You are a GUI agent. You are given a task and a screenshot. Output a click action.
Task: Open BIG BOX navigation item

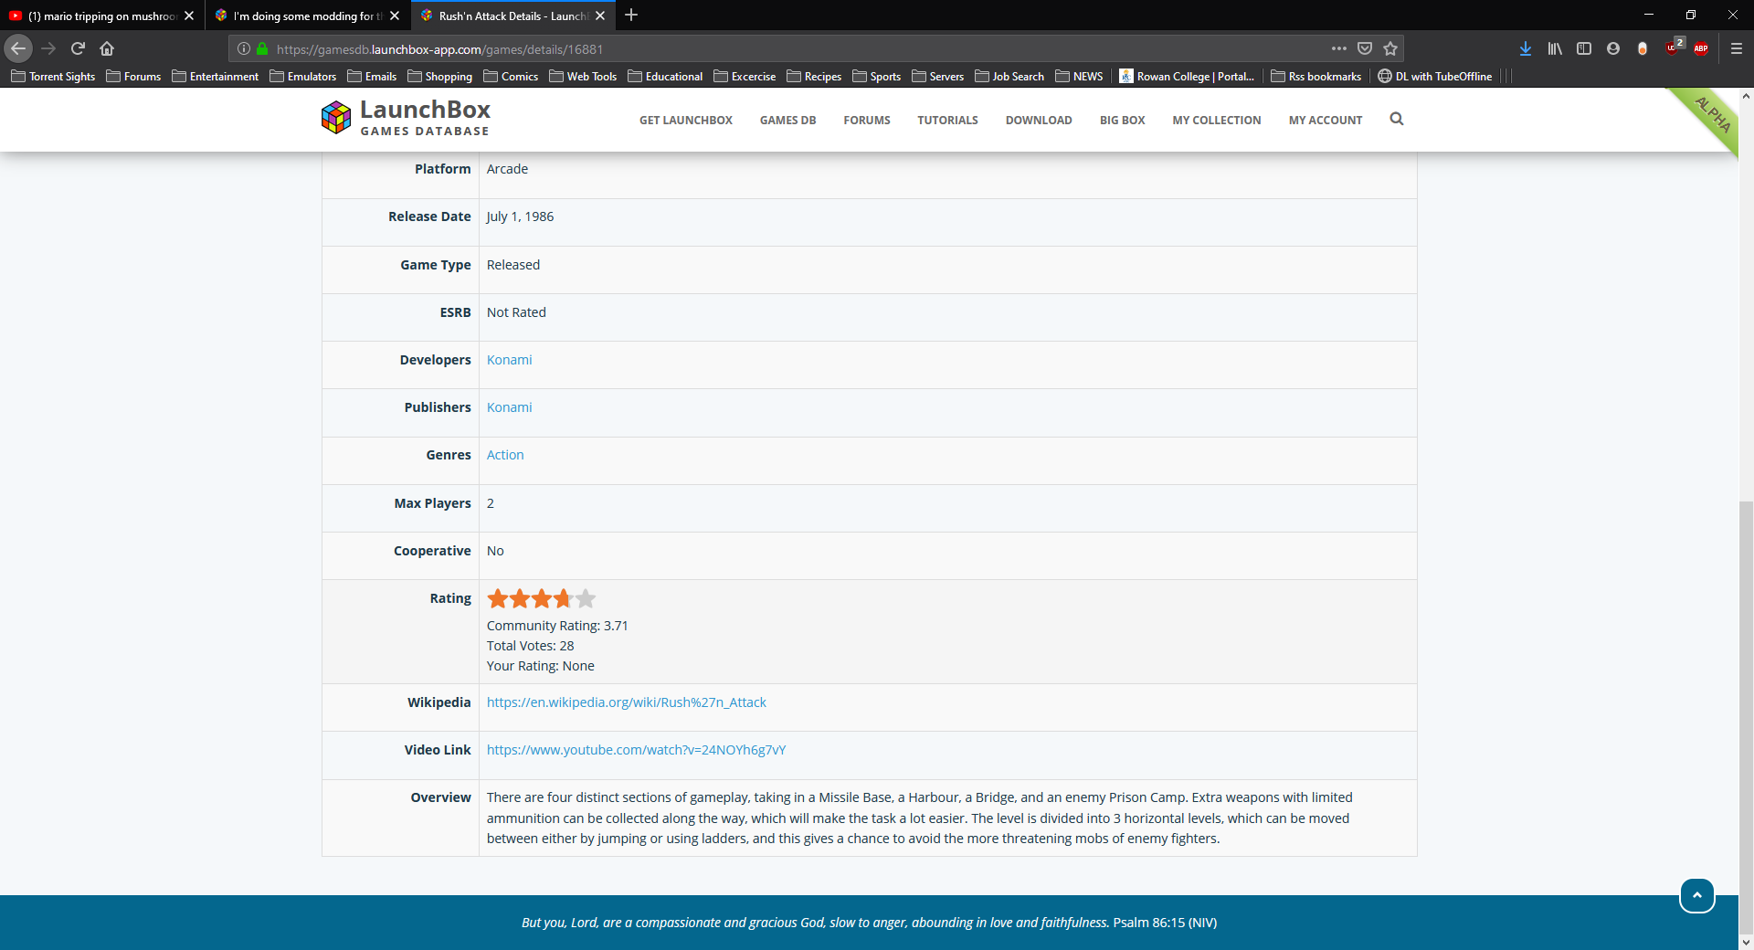coord(1122,120)
